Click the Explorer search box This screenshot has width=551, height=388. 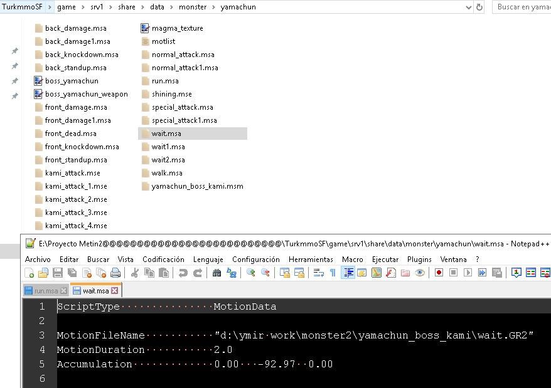pos(522,7)
